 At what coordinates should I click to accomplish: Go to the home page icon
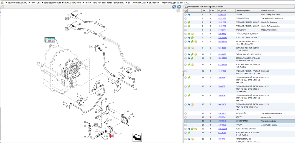click(x=2, y=3)
